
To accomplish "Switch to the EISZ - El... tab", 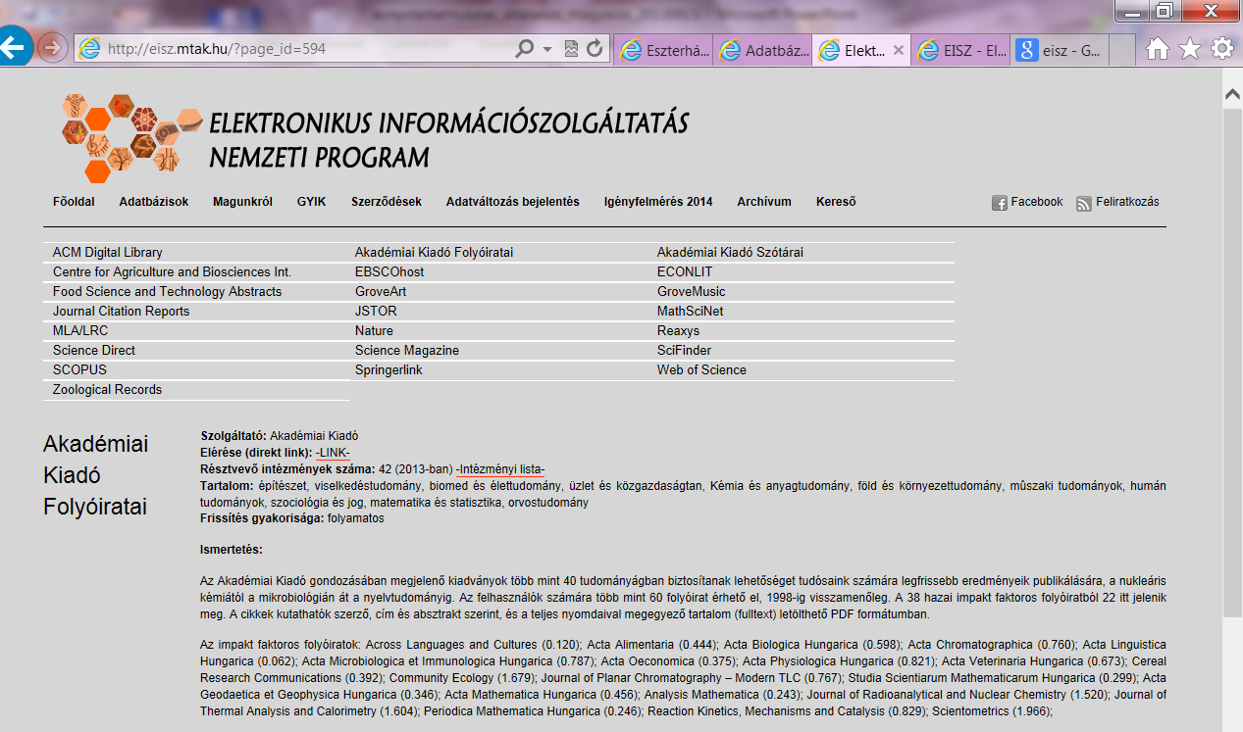I will pyautogui.click(x=961, y=50).
